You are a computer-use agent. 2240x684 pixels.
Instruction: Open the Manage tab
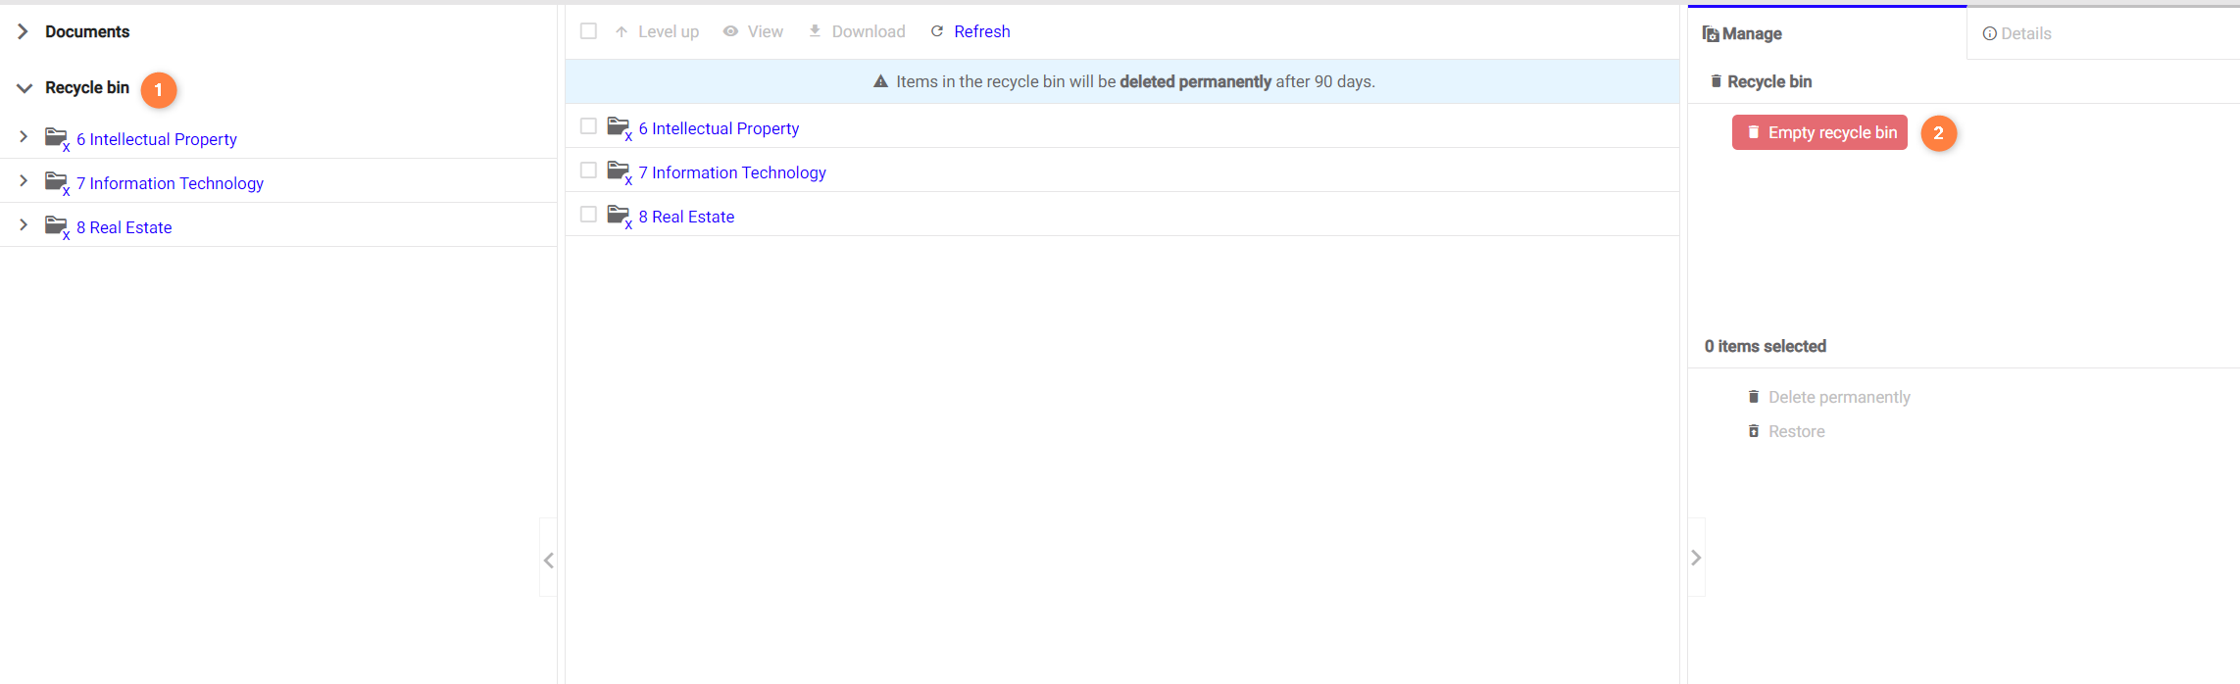[x=1742, y=33]
